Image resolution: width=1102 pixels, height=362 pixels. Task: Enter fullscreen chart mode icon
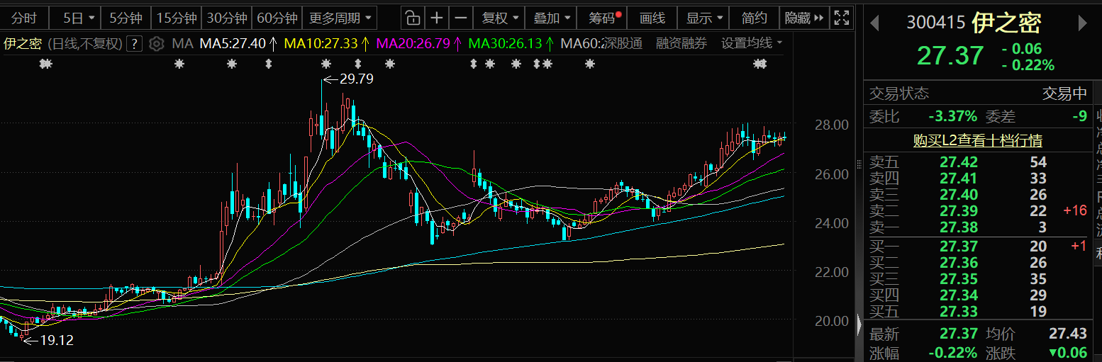841,18
